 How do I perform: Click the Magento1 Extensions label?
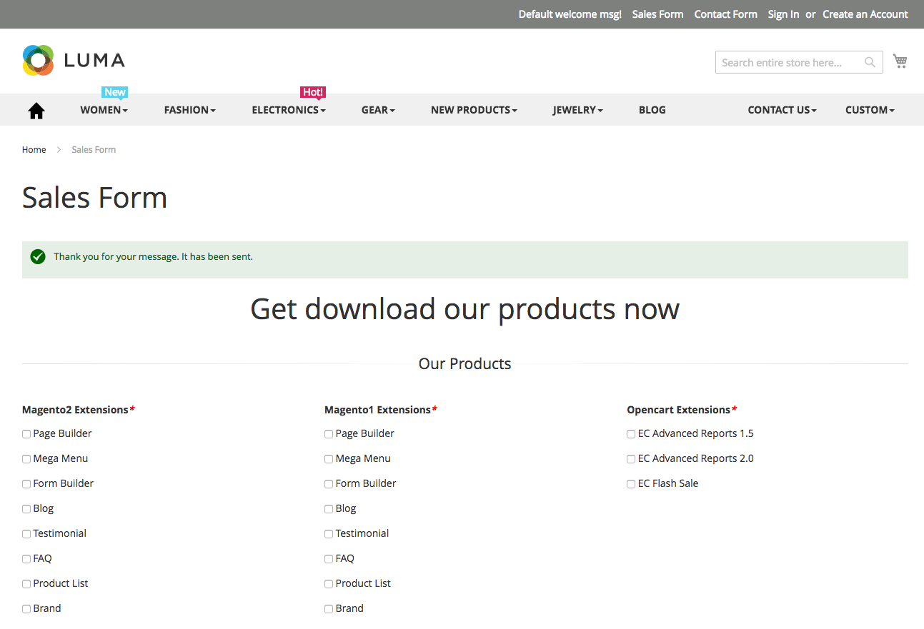[x=377, y=410]
